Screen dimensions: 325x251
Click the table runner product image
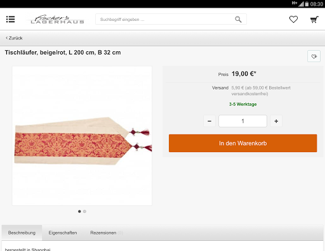coord(82,136)
